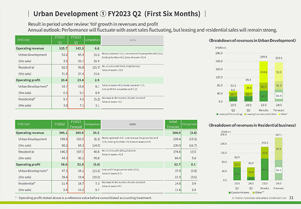This screenshot has height=209, width=301.
Task: Click the 60.0 label in the Forecast bar
Action: 278,96
